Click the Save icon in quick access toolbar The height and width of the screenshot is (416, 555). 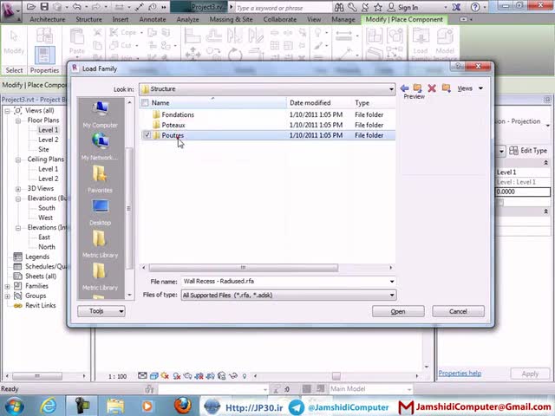(x=44, y=7)
